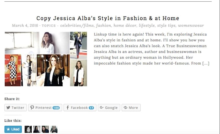Open the 'womenswear' topic link
This screenshot has width=220, height=134.
[191, 26]
